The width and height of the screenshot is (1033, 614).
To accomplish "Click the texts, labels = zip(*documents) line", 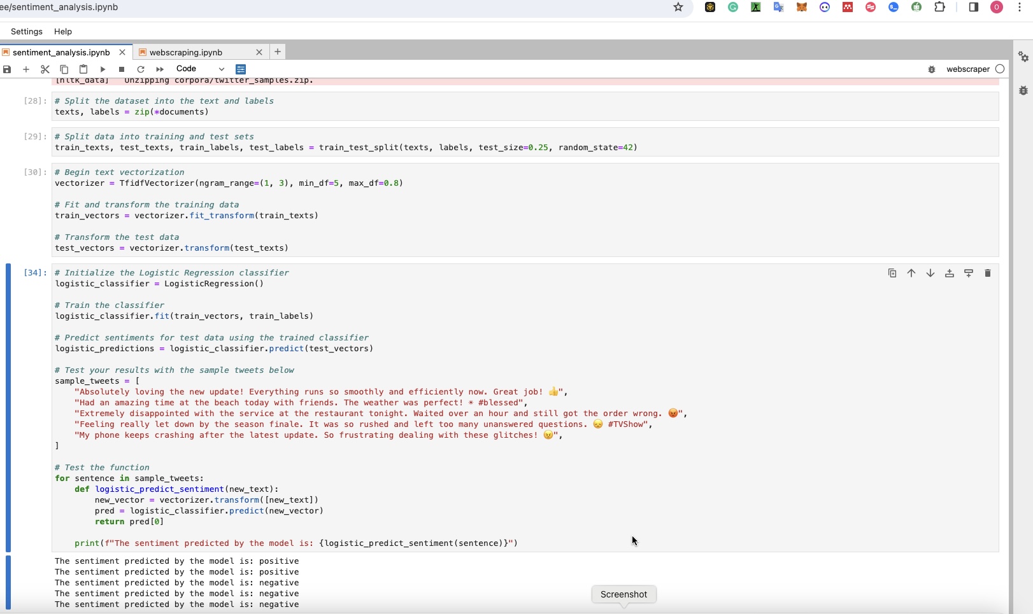I will click(132, 112).
